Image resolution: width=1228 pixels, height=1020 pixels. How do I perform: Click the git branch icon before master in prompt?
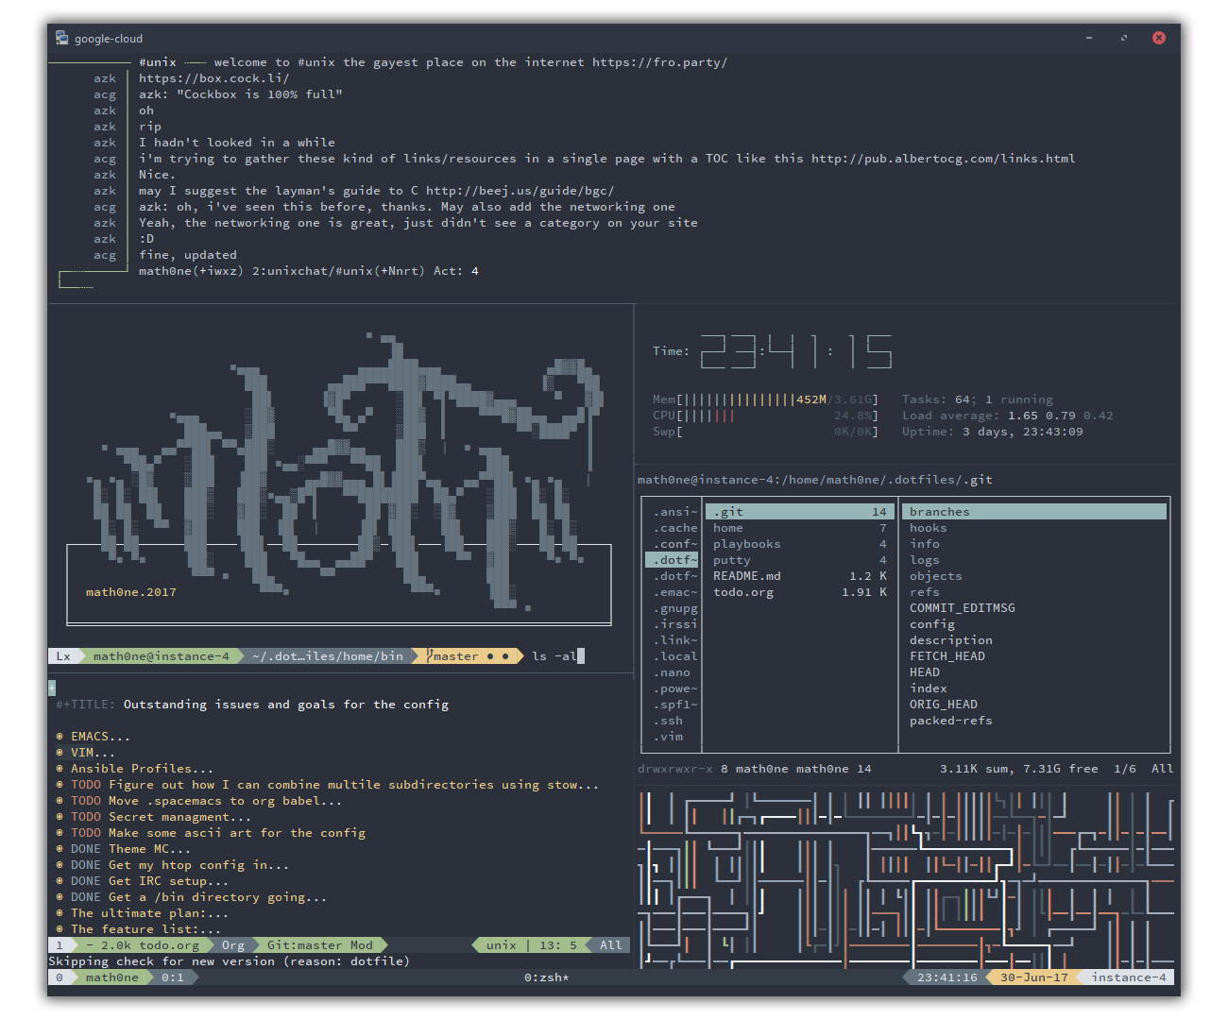point(430,655)
